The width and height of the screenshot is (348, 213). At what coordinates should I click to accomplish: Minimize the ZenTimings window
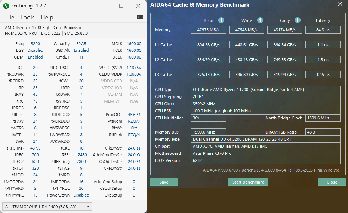(104, 6)
